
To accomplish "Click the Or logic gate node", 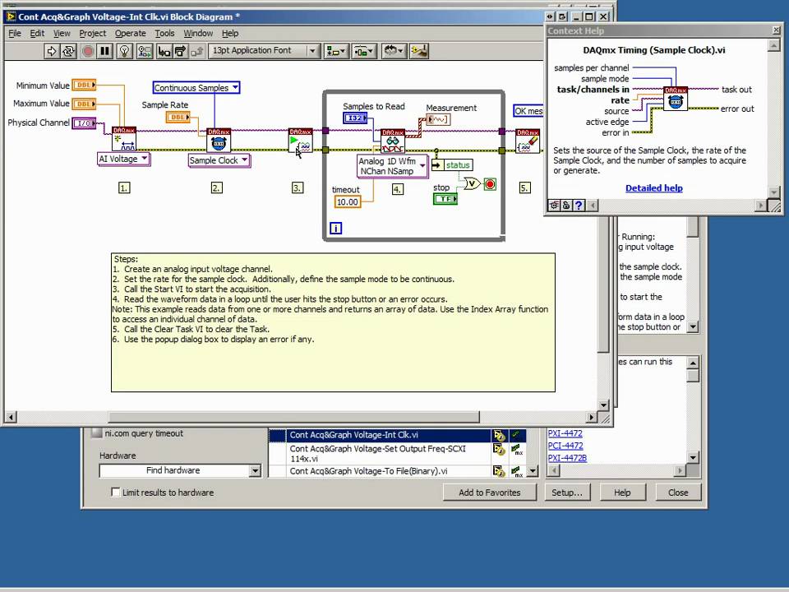I will pos(472,183).
